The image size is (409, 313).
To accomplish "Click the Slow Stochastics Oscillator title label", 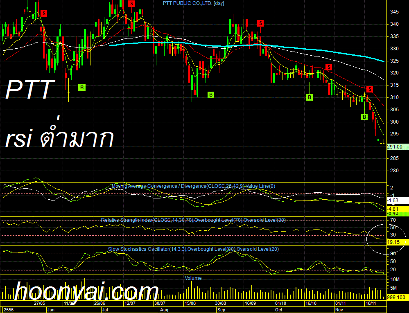I will pos(193,249).
